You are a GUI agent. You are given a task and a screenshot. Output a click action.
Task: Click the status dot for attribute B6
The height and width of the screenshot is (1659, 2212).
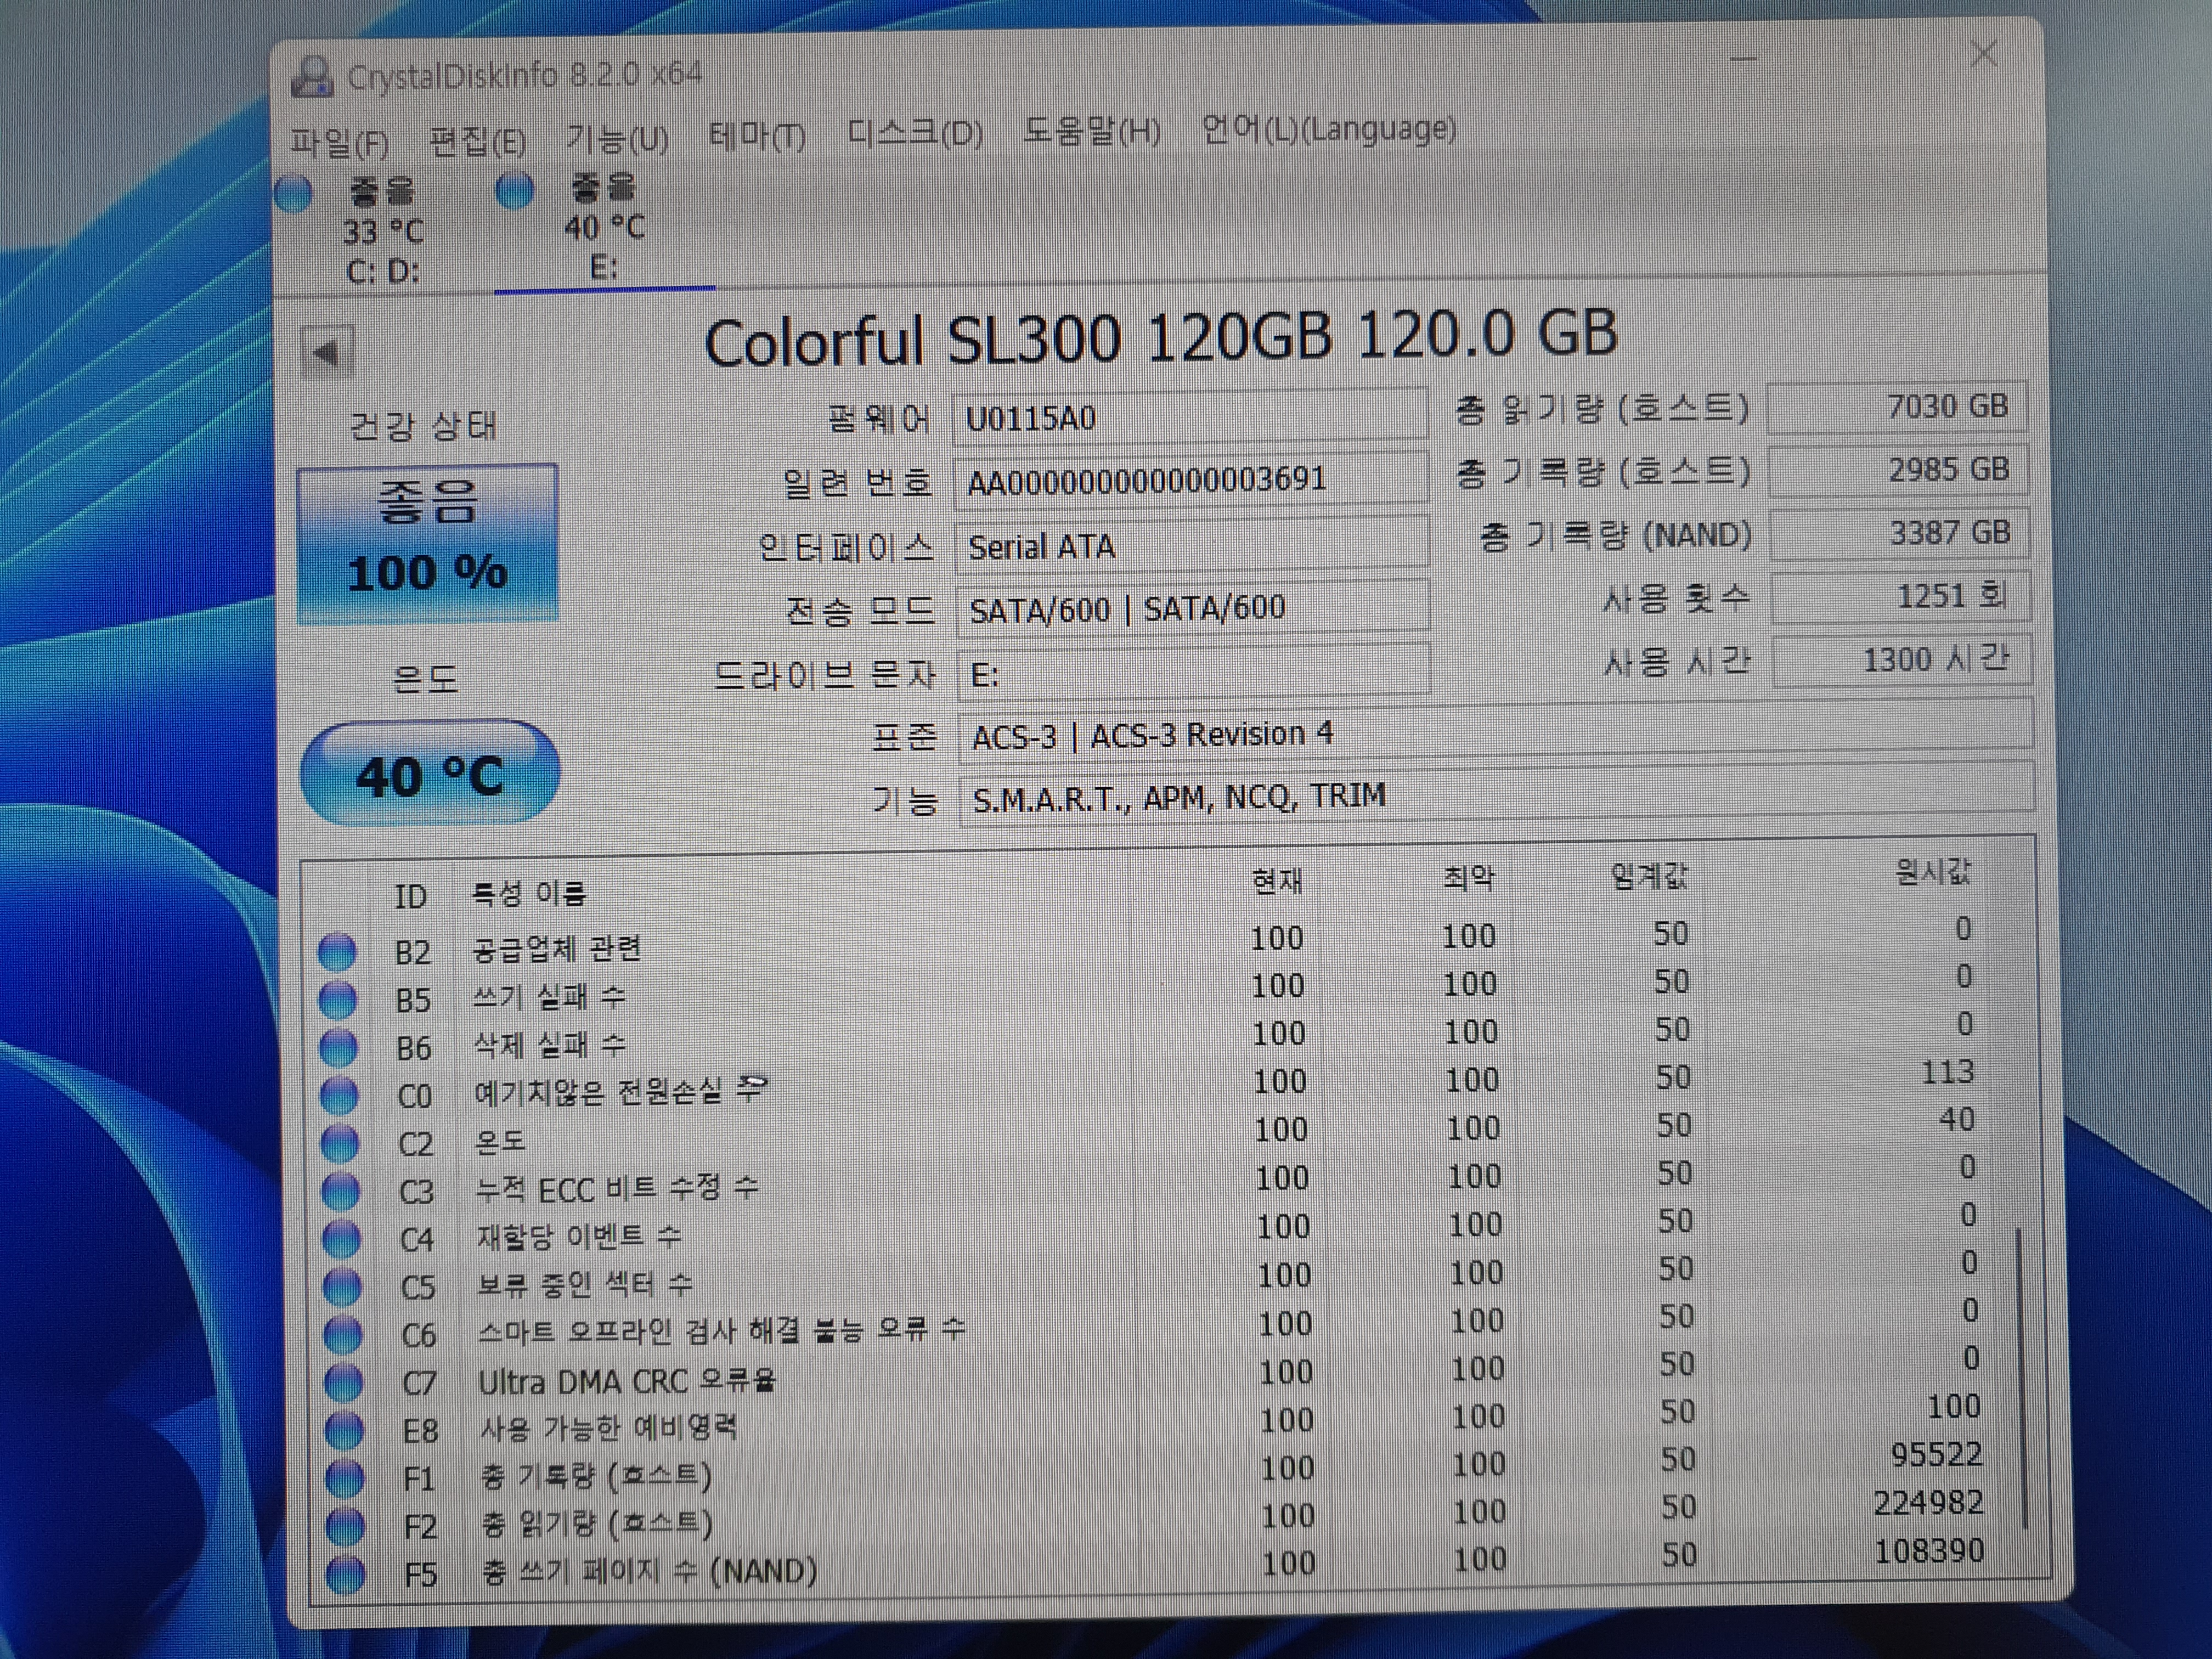click(339, 1047)
